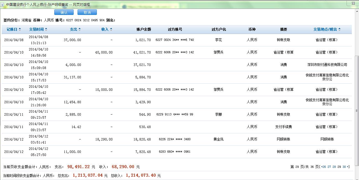Go to page 26 of results
359x180 pixels.
click(x=324, y=167)
